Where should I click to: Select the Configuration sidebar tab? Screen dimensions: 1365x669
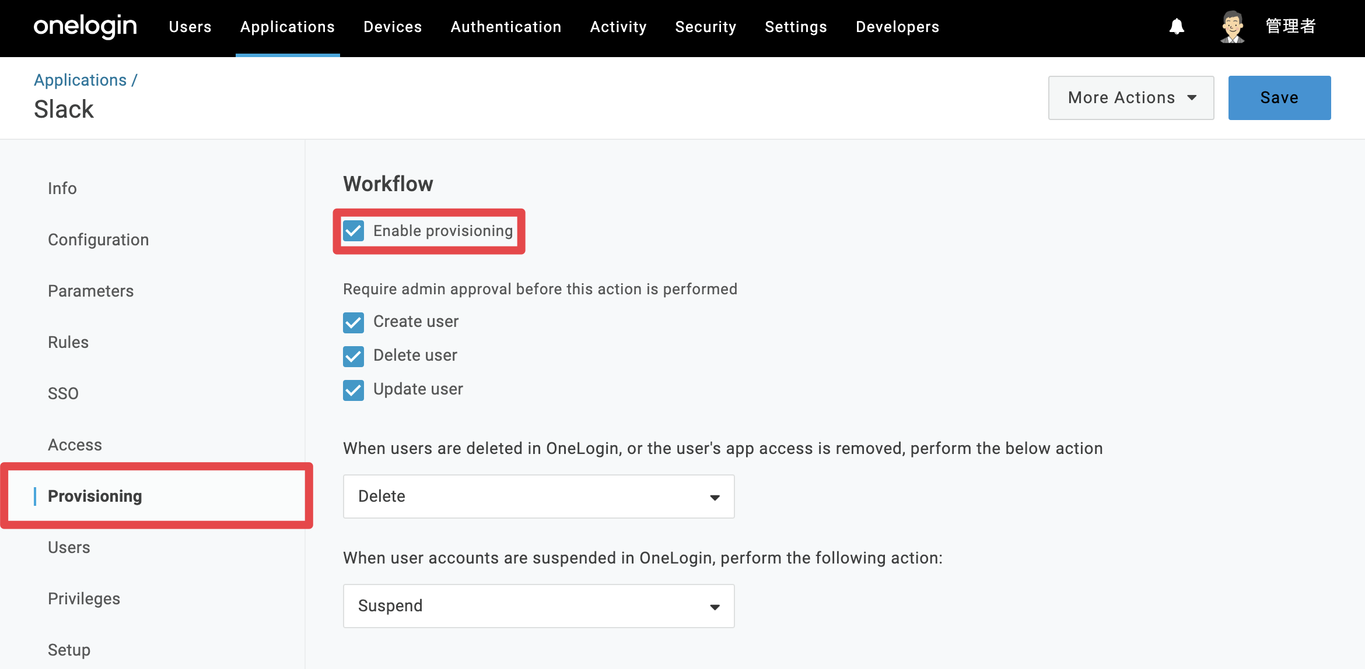point(98,240)
